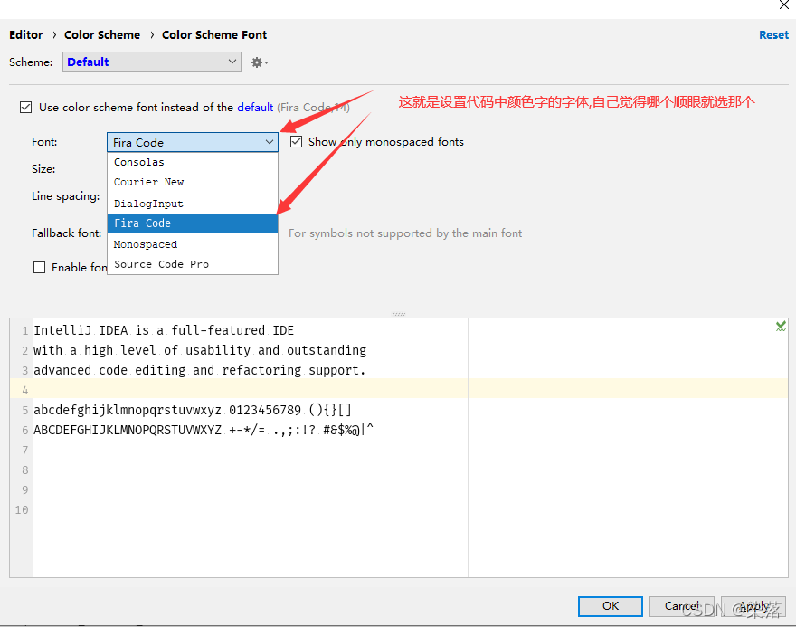
Task: Click the 'Fallback font:' label
Action: 67,233
